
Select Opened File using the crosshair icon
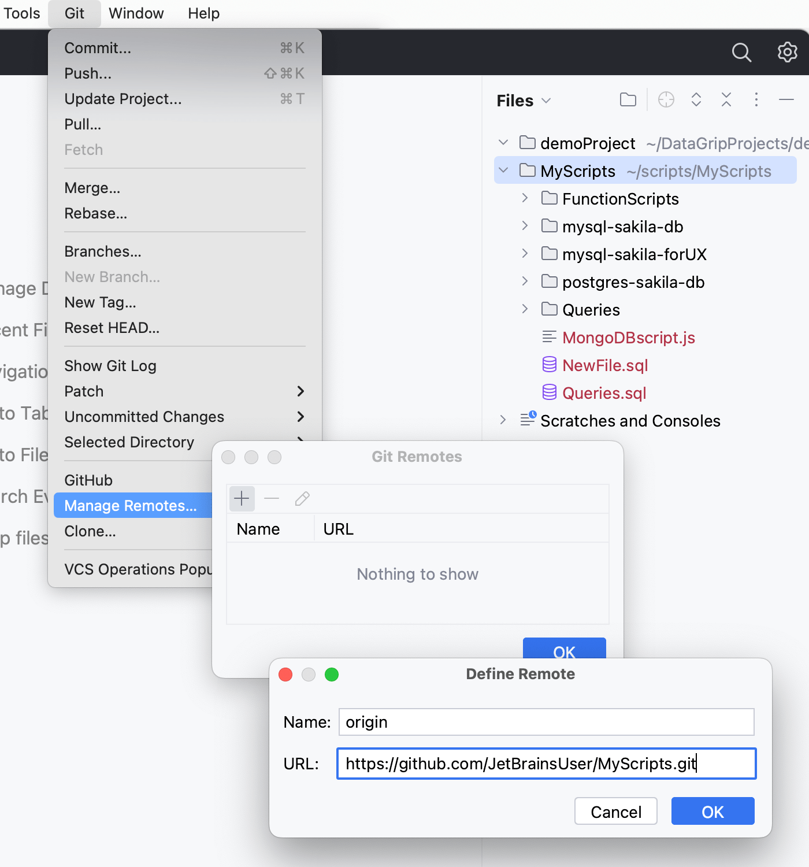666,99
